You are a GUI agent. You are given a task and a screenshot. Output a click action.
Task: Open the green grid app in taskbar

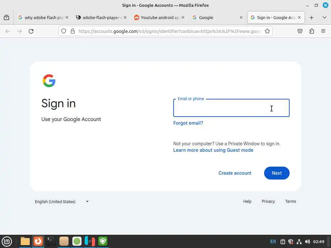[77, 241]
